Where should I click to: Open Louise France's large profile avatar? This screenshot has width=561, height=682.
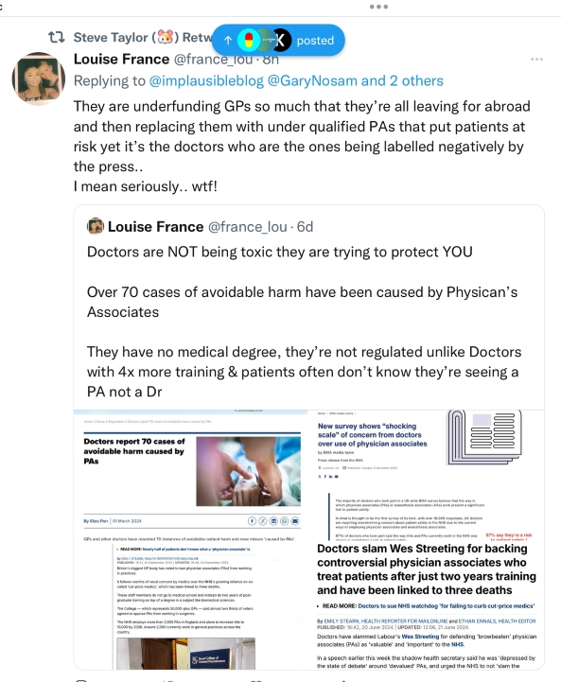tap(39, 79)
